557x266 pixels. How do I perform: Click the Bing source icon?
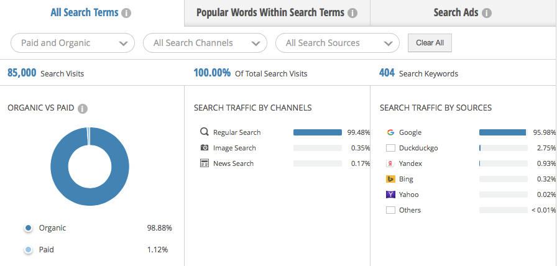390,179
